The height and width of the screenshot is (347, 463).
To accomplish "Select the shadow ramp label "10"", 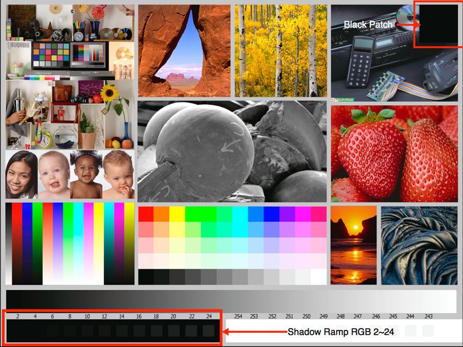I will pyautogui.click(x=87, y=316).
